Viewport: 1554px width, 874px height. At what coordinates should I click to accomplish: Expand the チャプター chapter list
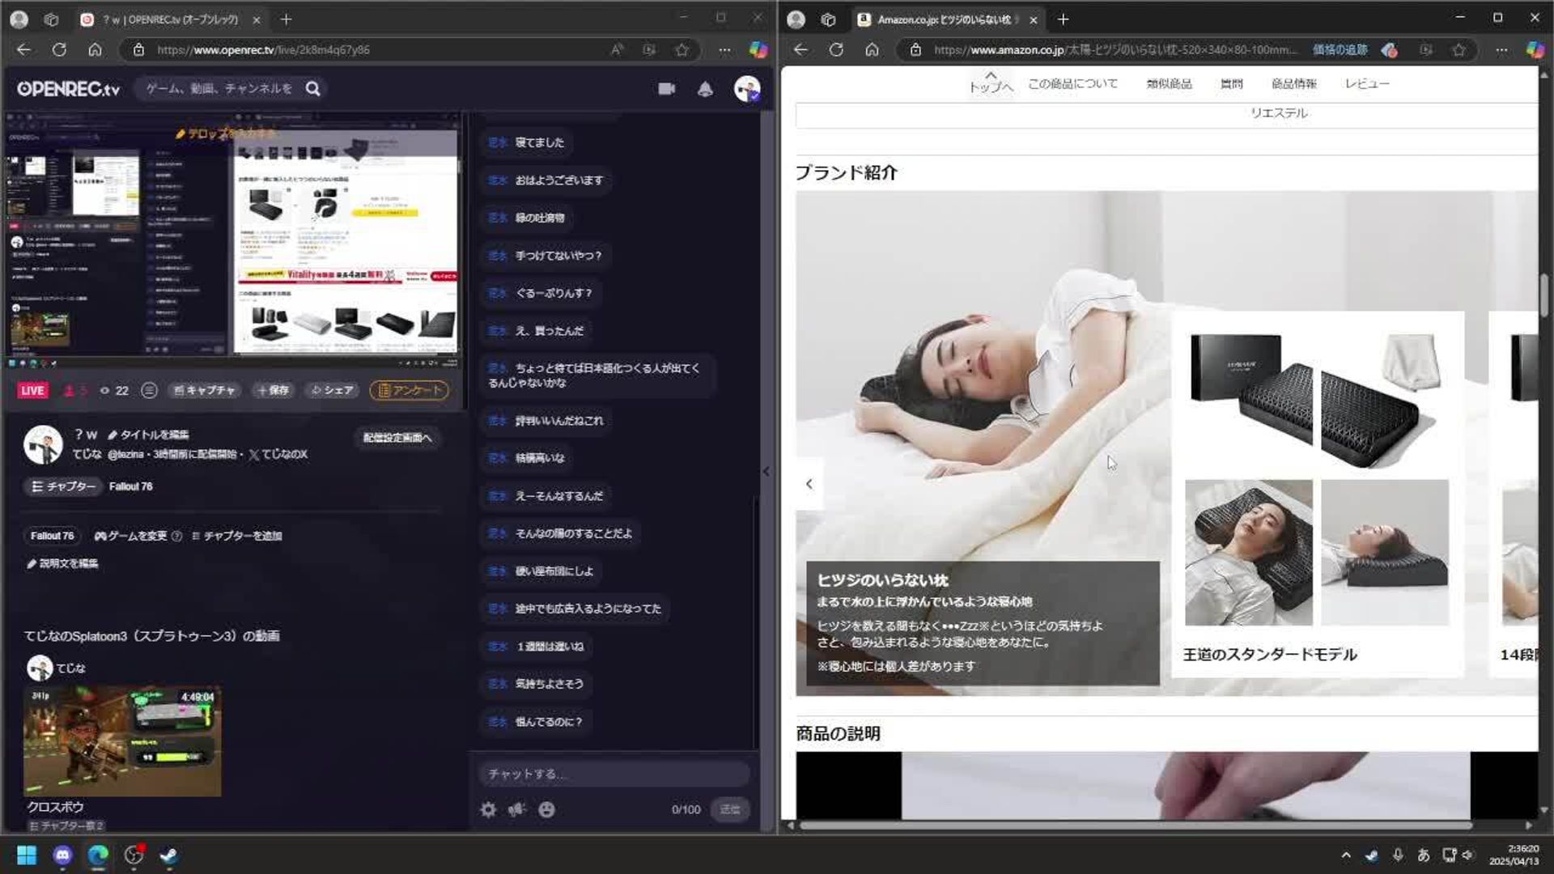point(63,486)
